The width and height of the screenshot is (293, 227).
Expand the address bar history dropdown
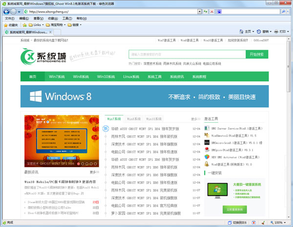[200, 12]
